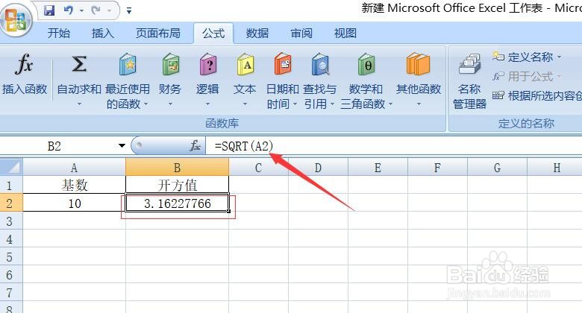The image size is (582, 313).
Task: Select row 4 header
Action: [x=11, y=238]
